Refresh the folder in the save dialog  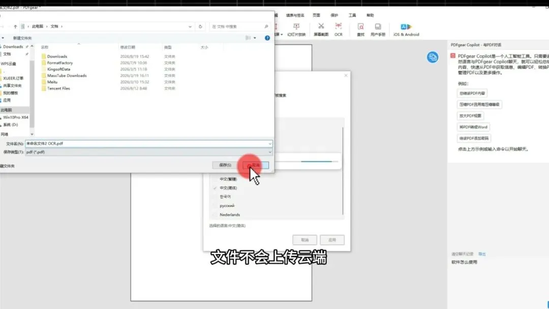point(200,26)
